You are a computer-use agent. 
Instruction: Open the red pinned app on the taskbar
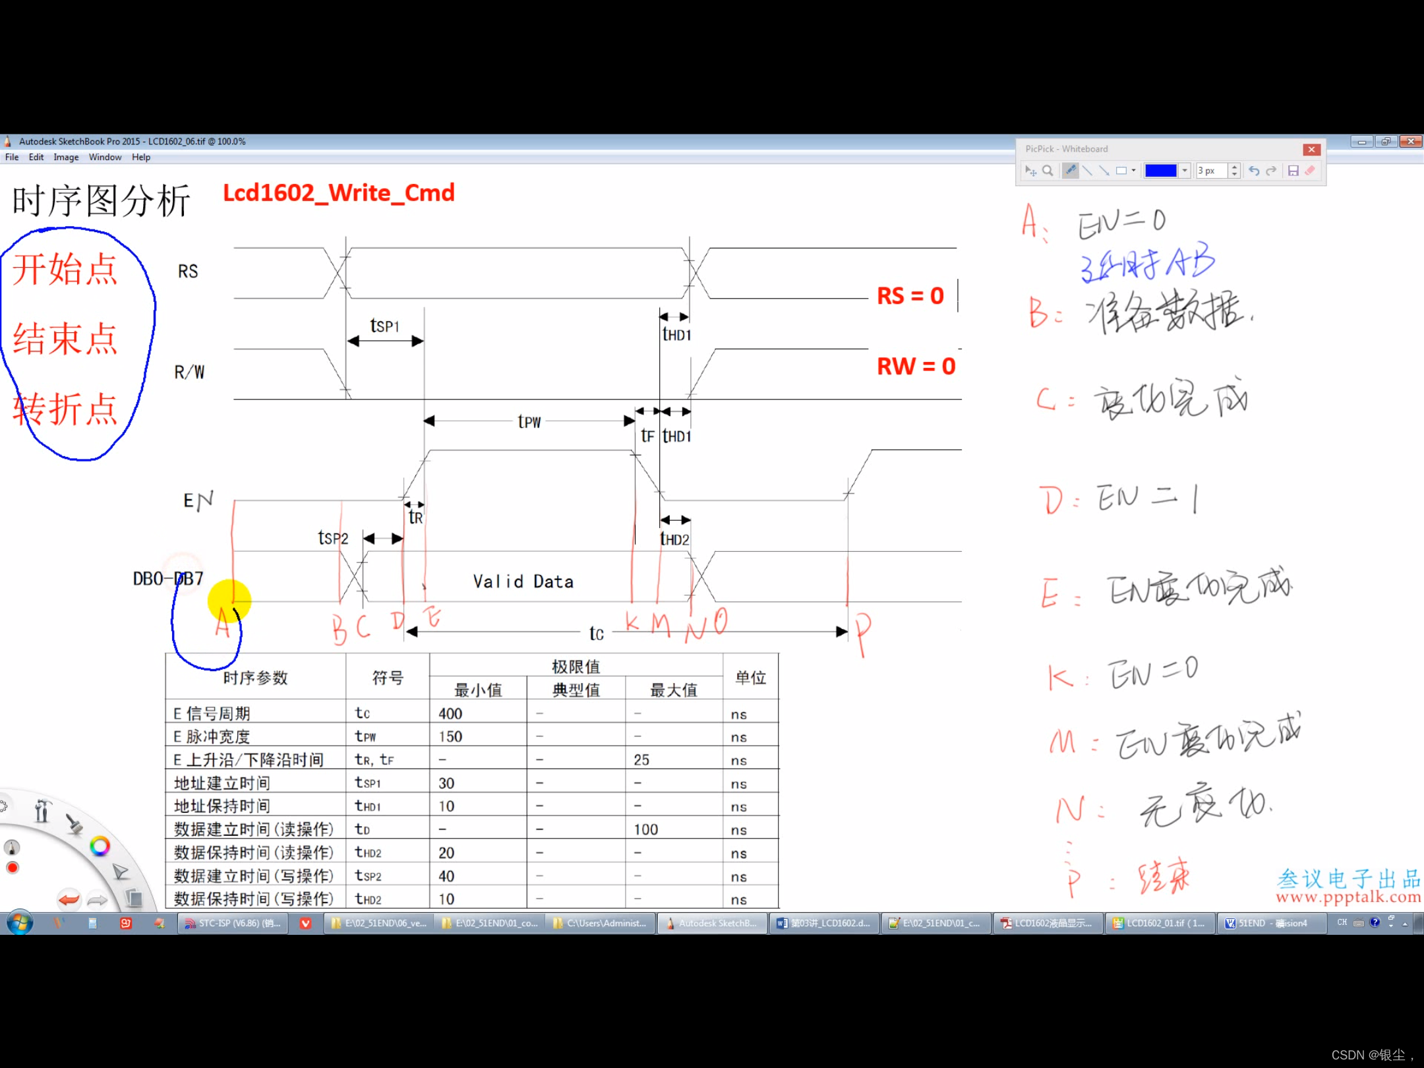click(125, 924)
